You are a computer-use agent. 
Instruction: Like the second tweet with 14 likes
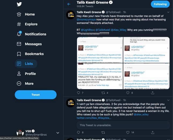point(128,132)
